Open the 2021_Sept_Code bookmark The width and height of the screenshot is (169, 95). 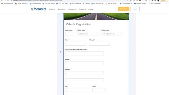35,3
